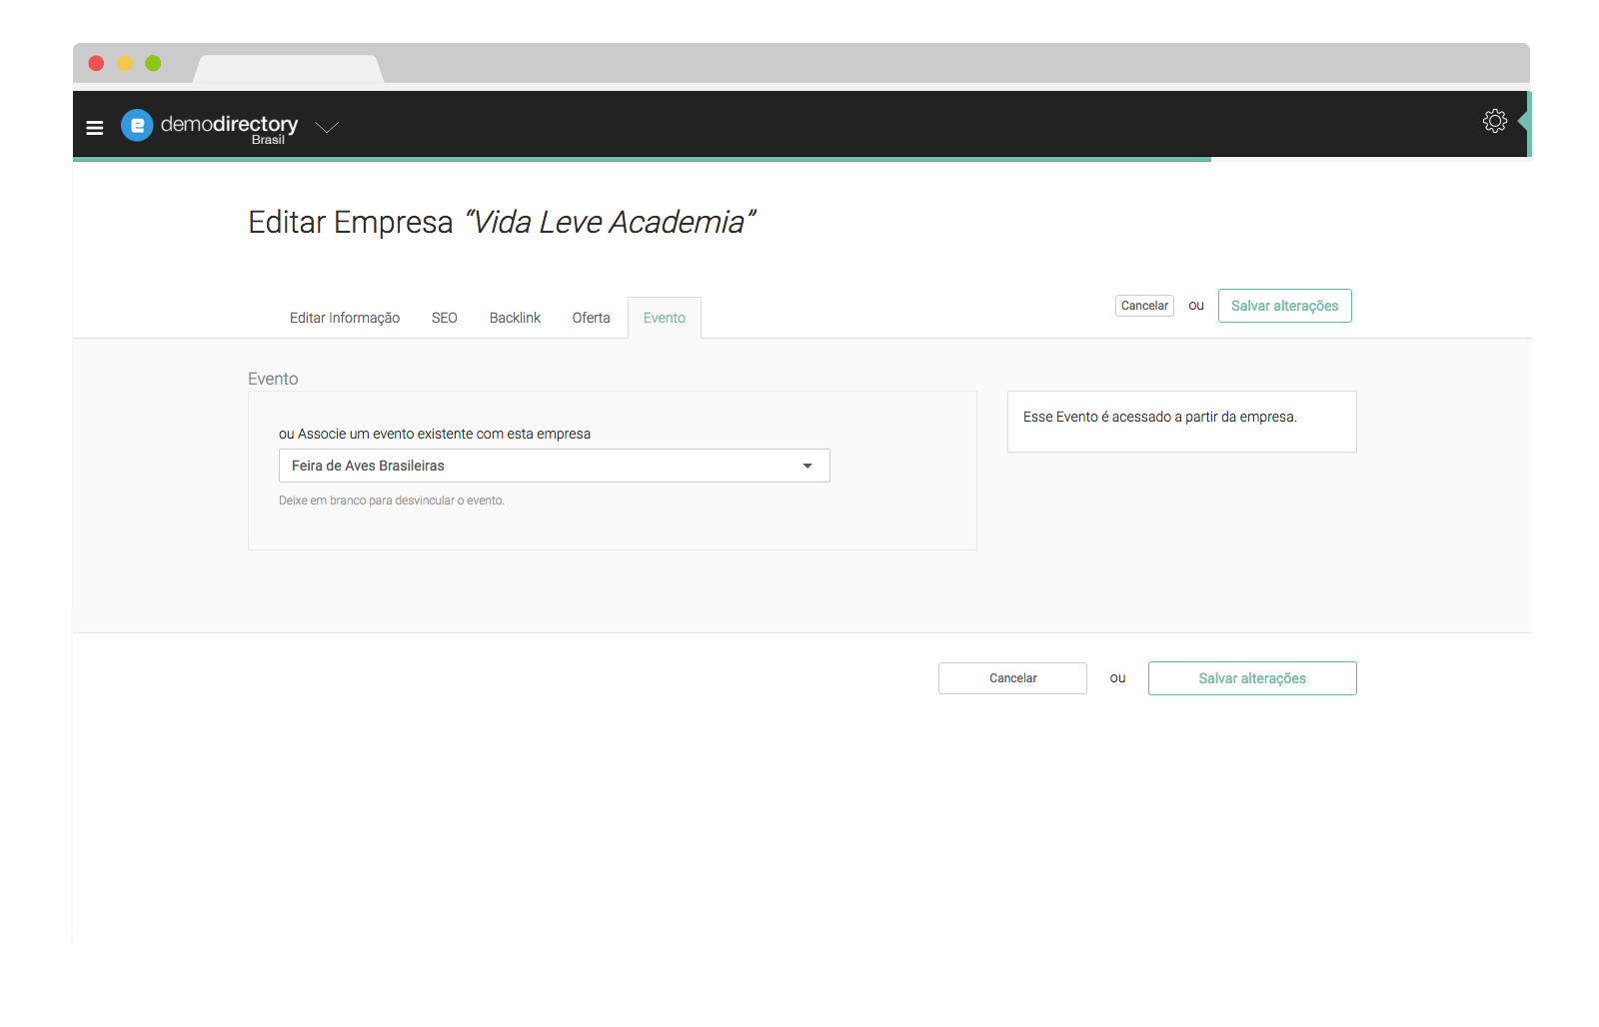
Task: Open the hamburger menu icon
Action: [x=95, y=127]
